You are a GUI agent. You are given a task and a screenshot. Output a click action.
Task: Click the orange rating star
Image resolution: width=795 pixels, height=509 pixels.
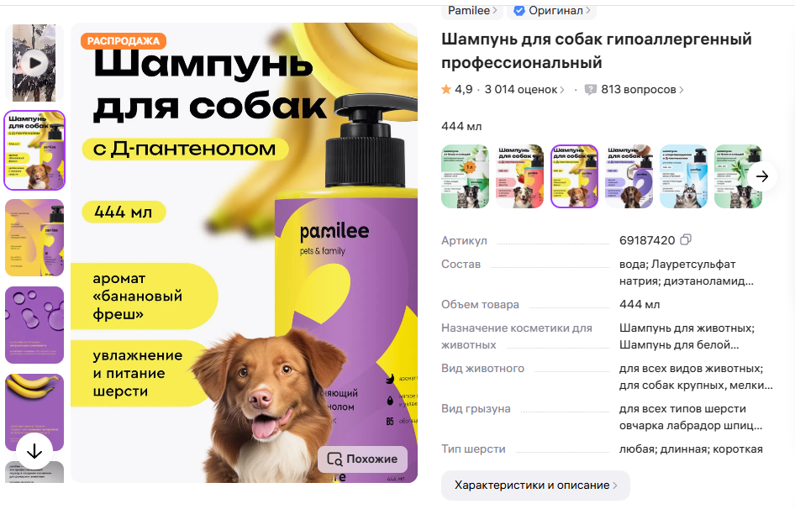[x=446, y=90]
